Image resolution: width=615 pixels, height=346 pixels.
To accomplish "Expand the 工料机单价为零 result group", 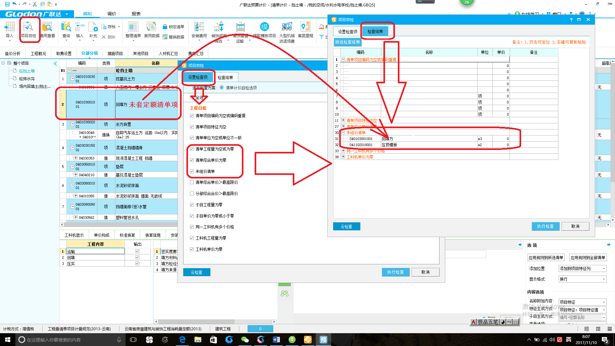I will pyautogui.click(x=343, y=157).
